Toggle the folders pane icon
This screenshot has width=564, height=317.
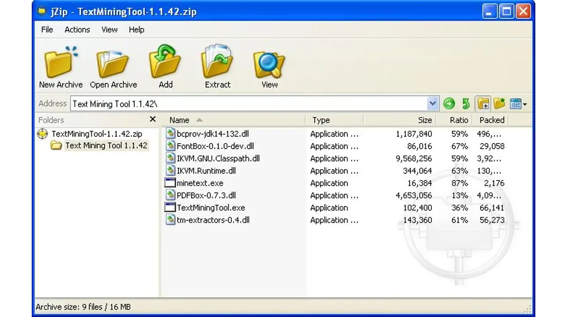483,103
